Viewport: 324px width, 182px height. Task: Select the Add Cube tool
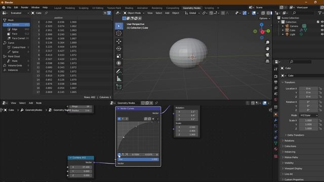point(119,87)
